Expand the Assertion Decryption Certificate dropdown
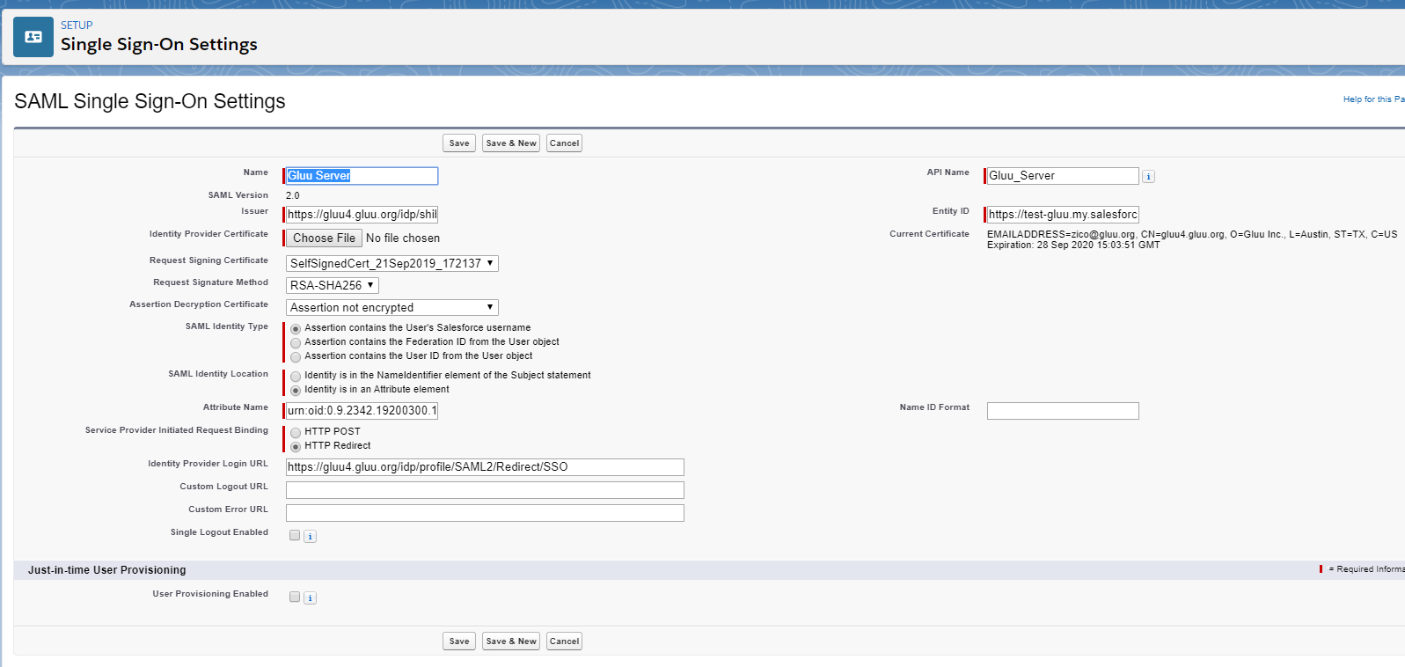1405x667 pixels. (x=391, y=307)
